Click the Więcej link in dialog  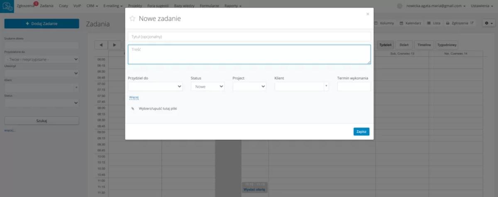coord(134,97)
